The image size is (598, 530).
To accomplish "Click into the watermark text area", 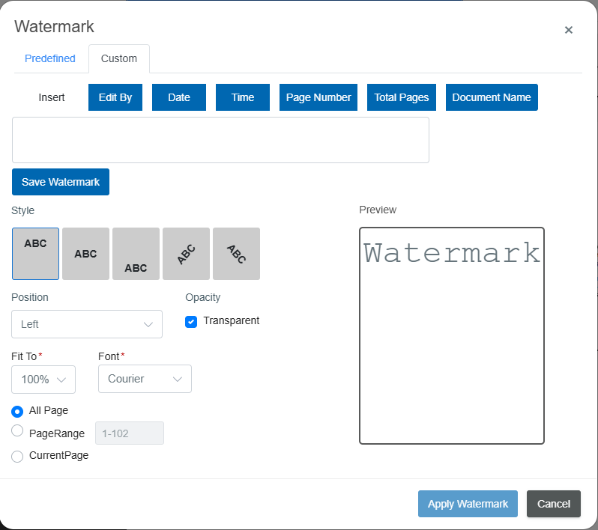I will [x=220, y=140].
